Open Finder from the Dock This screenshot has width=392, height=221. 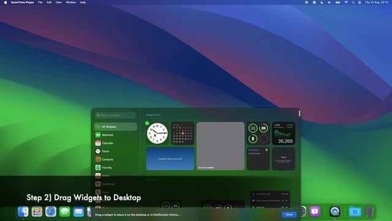(x=23, y=211)
